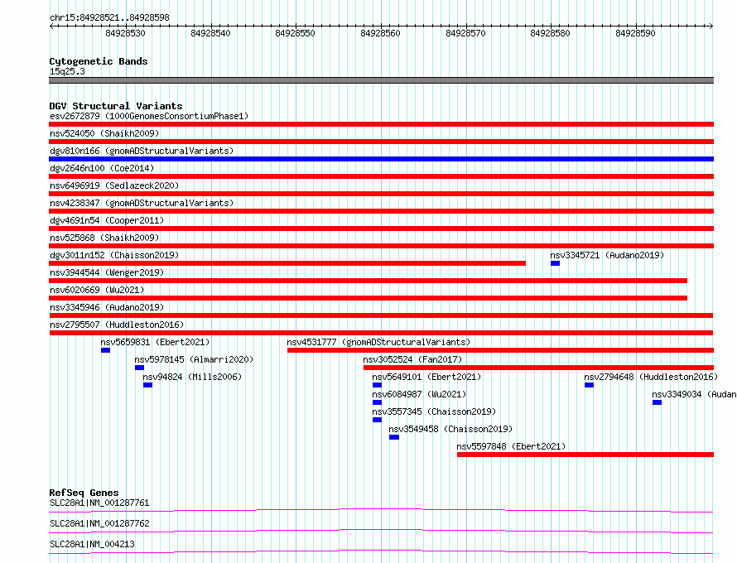Click the nsv2795507 (Huddleston2016) label
Screen dimensions: 737x563
pyautogui.click(x=117, y=325)
